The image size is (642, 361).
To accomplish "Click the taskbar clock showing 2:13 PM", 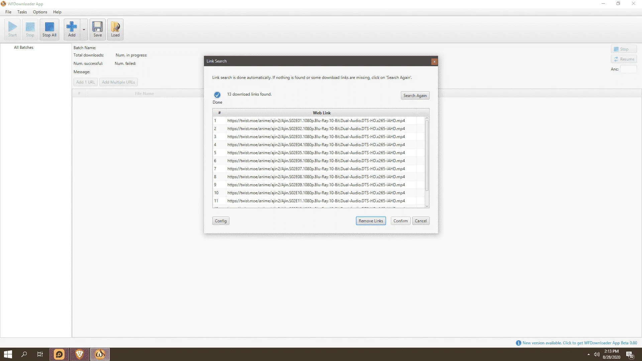I will pos(612,354).
